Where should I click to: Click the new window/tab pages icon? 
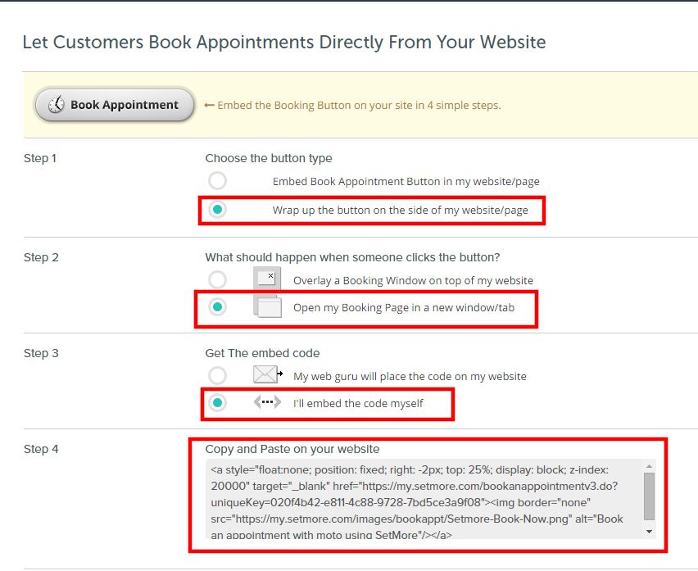[267, 306]
